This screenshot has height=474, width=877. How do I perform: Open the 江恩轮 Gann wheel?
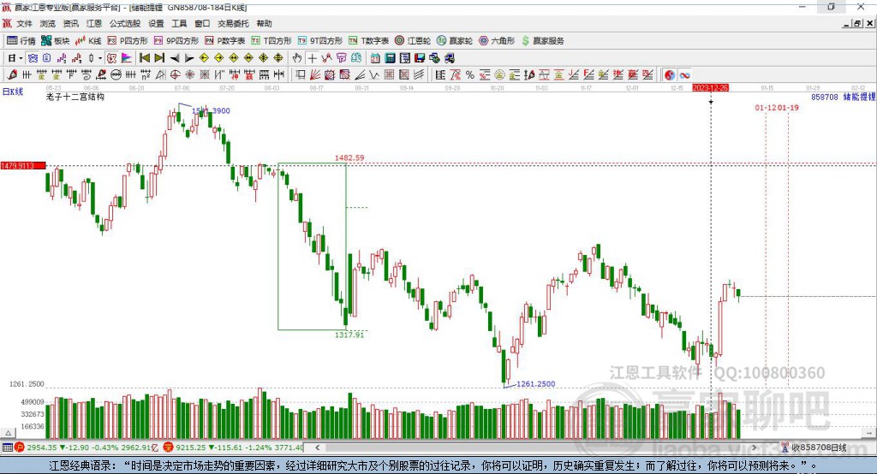coord(413,41)
